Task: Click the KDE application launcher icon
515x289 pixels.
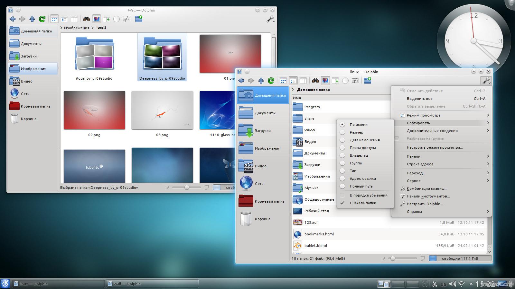Action: (5, 284)
